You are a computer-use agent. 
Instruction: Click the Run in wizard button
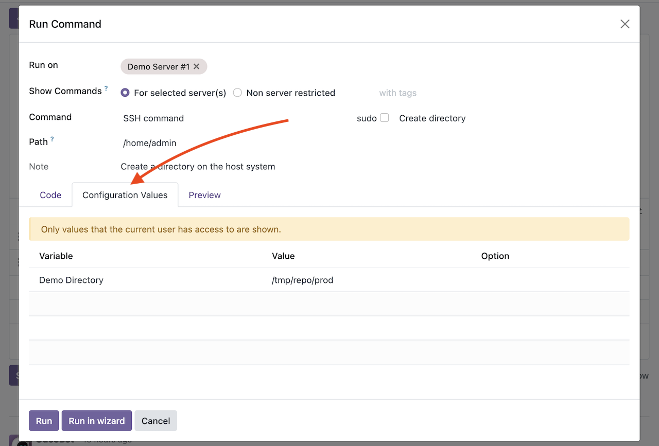pyautogui.click(x=96, y=420)
